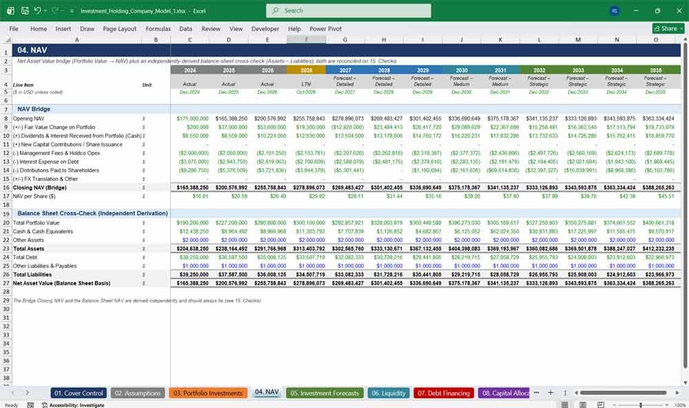Click the ellipsis for more sheet tabs
Screen dimensions: 689x408
[x=537, y=393]
